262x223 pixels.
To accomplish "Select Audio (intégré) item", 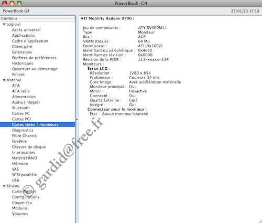I will 26,102.
